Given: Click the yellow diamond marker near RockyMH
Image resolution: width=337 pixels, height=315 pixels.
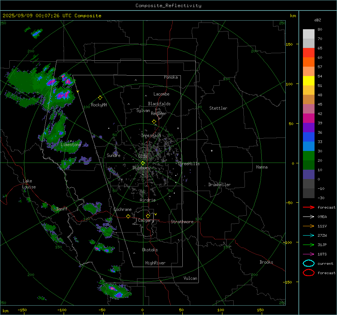Looking at the screenshot, I should coord(100,98).
